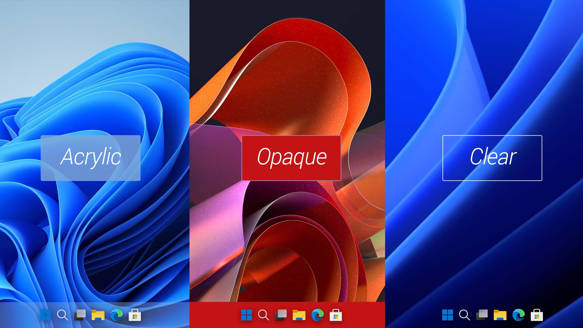583x328 pixels.
Task: Launch File Explorer on Acrylic taskbar
Action: [98, 315]
